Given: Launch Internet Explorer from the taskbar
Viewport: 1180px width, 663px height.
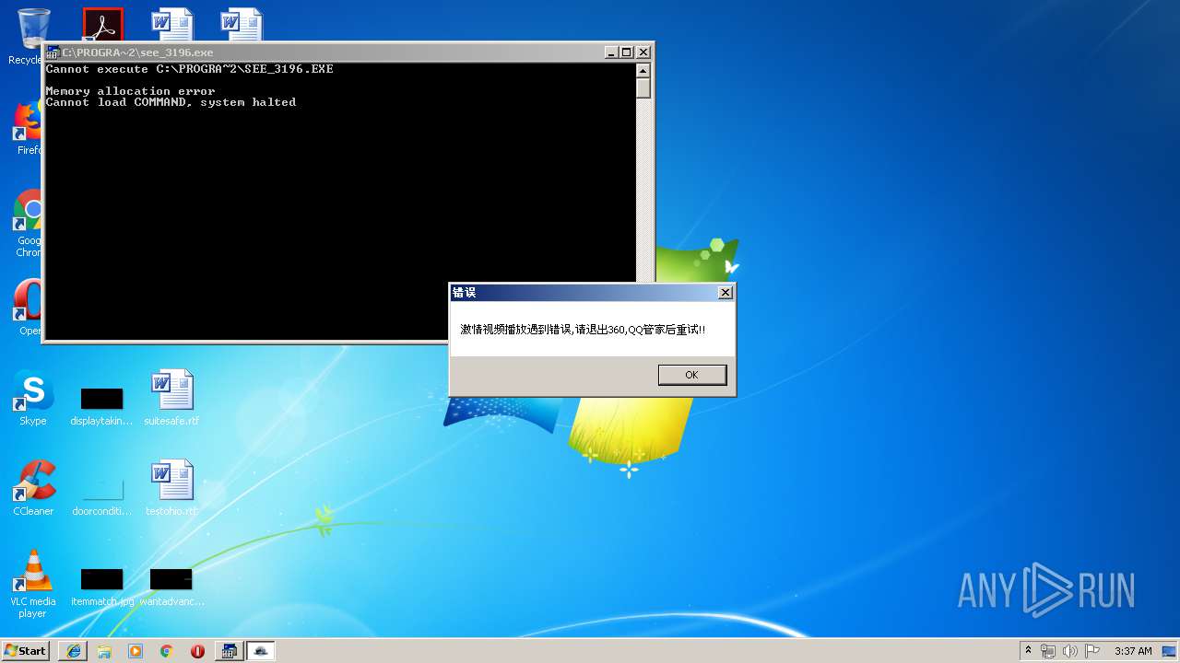Looking at the screenshot, I should 73,650.
